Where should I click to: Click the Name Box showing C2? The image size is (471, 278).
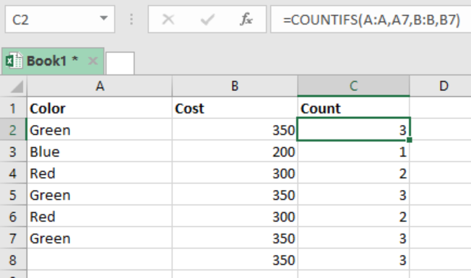[59, 19]
